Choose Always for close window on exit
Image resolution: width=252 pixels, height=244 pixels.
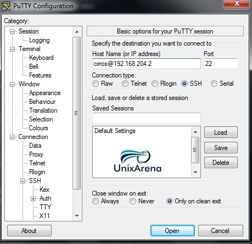click(96, 201)
